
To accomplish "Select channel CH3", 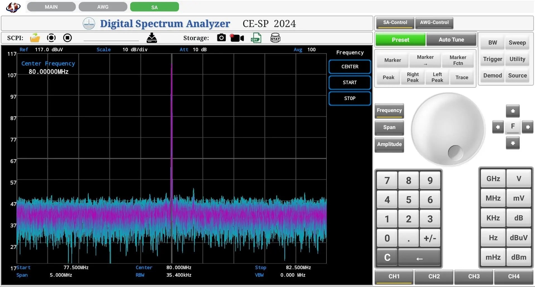I will [474, 277].
